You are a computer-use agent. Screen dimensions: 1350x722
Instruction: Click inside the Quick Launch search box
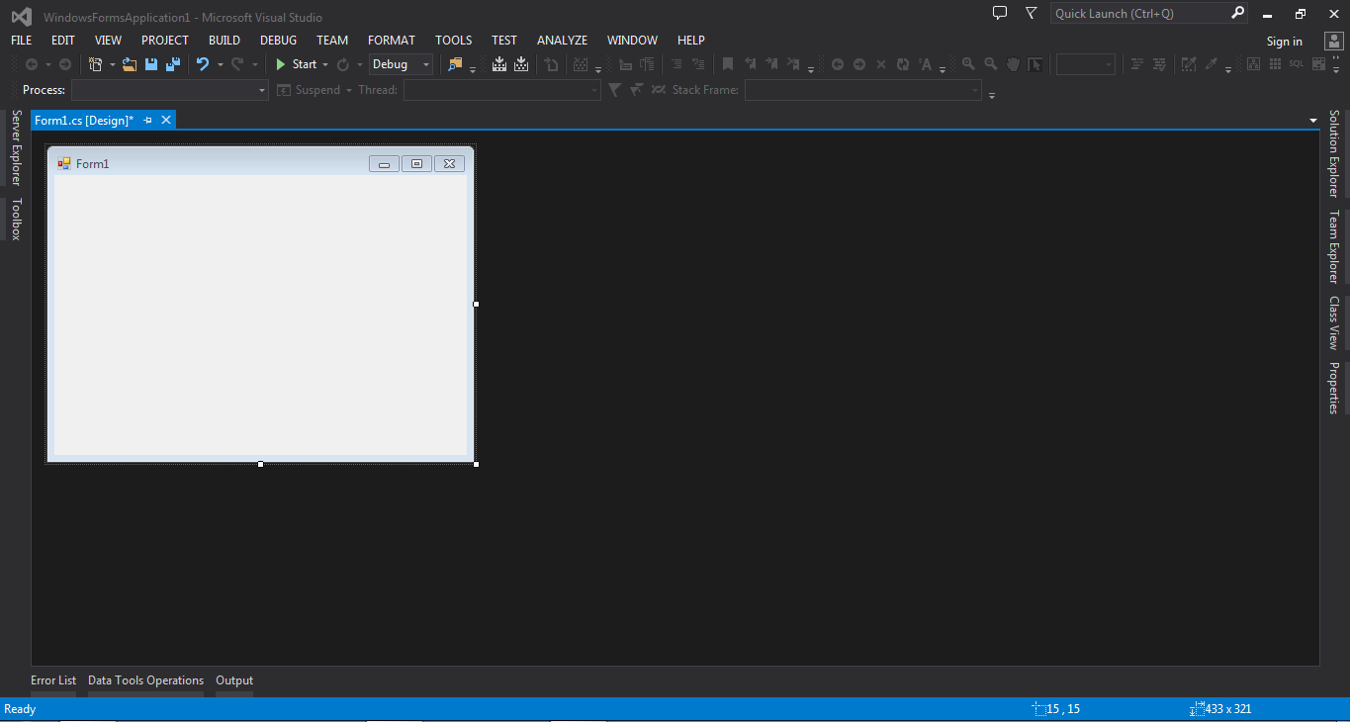pos(1137,13)
